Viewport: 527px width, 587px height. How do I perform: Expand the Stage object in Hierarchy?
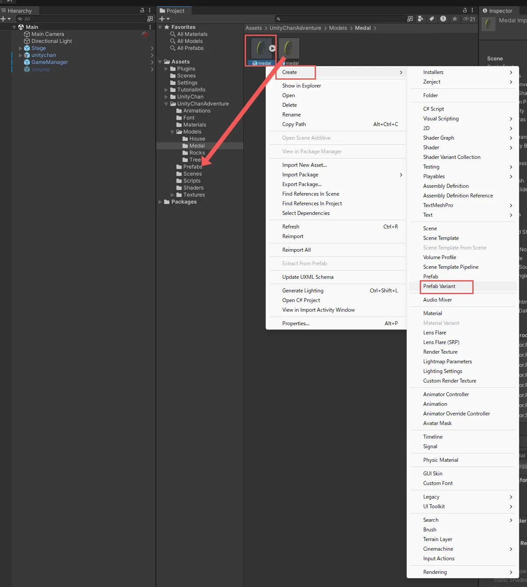point(20,48)
